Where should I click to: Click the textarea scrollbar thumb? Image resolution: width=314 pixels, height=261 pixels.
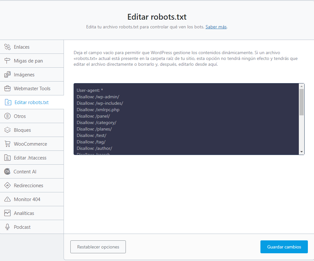point(301,102)
